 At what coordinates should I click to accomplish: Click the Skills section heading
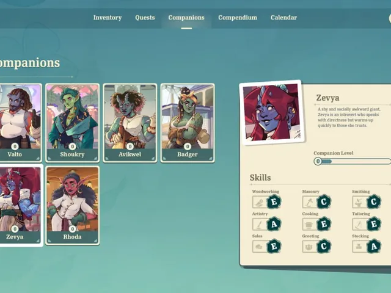(260, 178)
